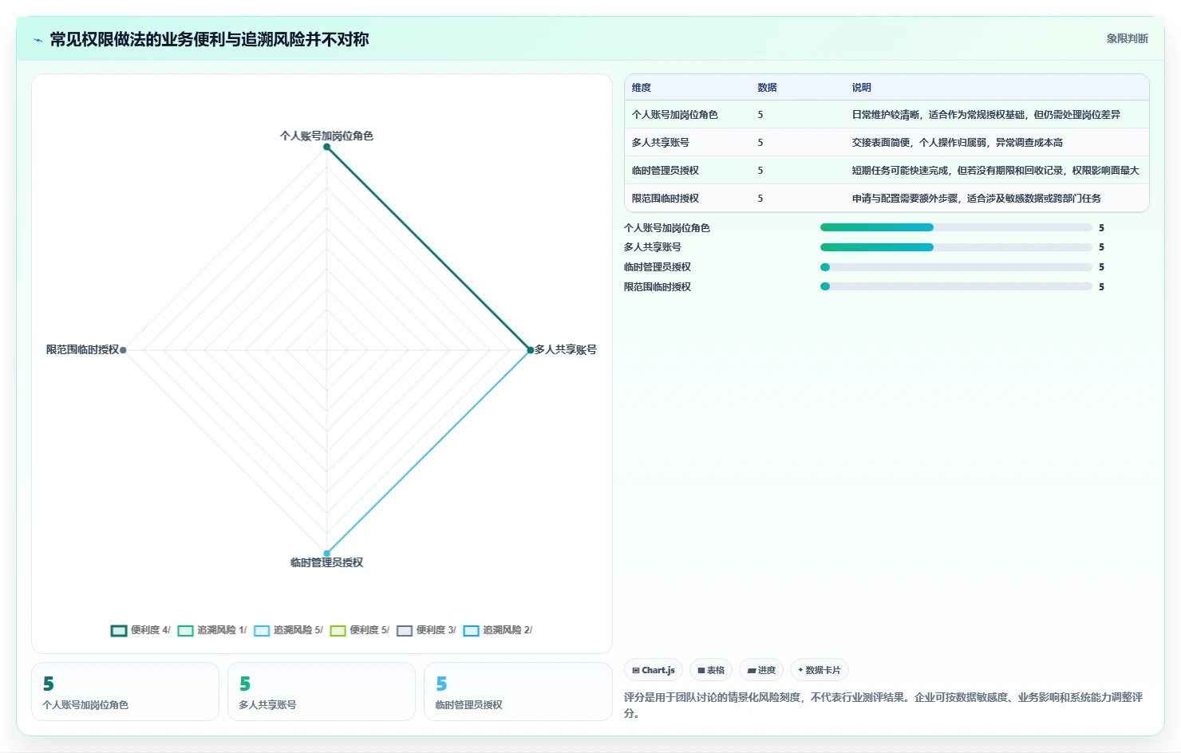1181x753 pixels.
Task: Click the 限范围临时授权 radar axis label
Action: tap(82, 349)
